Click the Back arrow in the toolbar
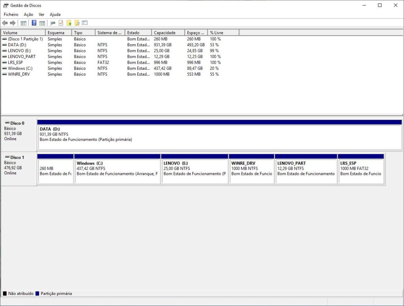Image resolution: width=404 pixels, height=306 pixels. pos(5,23)
